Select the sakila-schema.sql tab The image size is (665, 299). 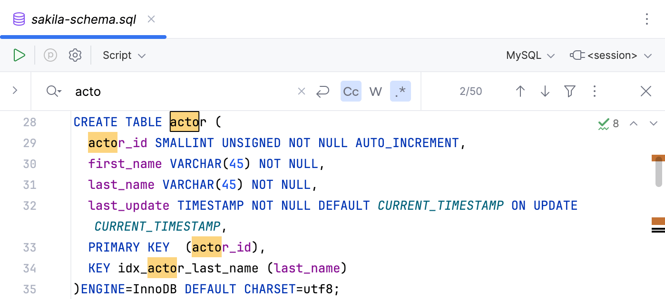[x=82, y=19]
